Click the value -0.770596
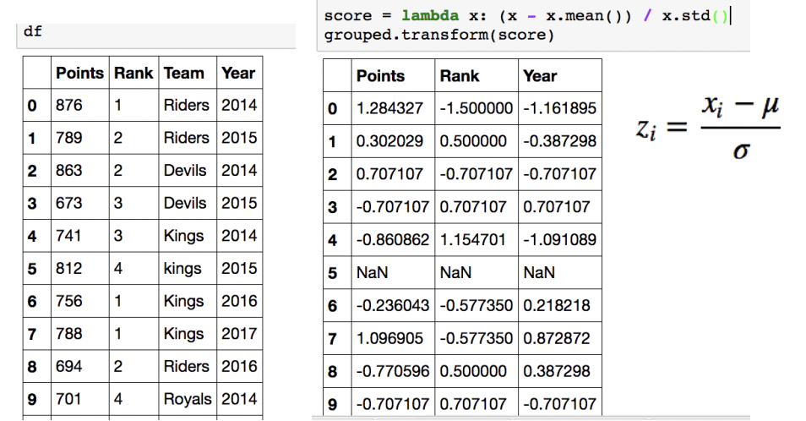The height and width of the screenshot is (421, 806). pos(393,372)
